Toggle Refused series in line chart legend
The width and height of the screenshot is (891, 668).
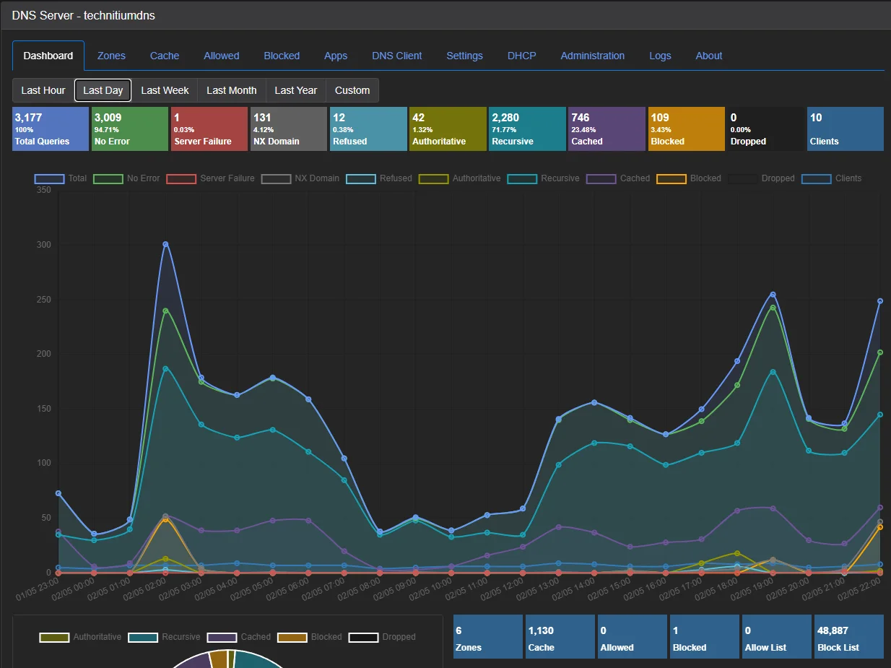pyautogui.click(x=379, y=178)
